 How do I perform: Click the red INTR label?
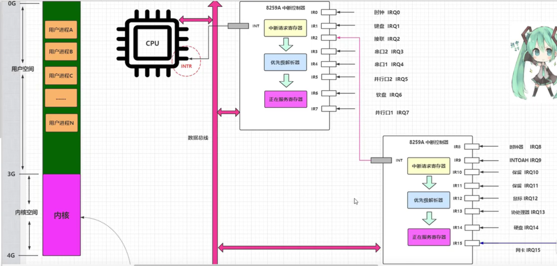tap(186, 66)
